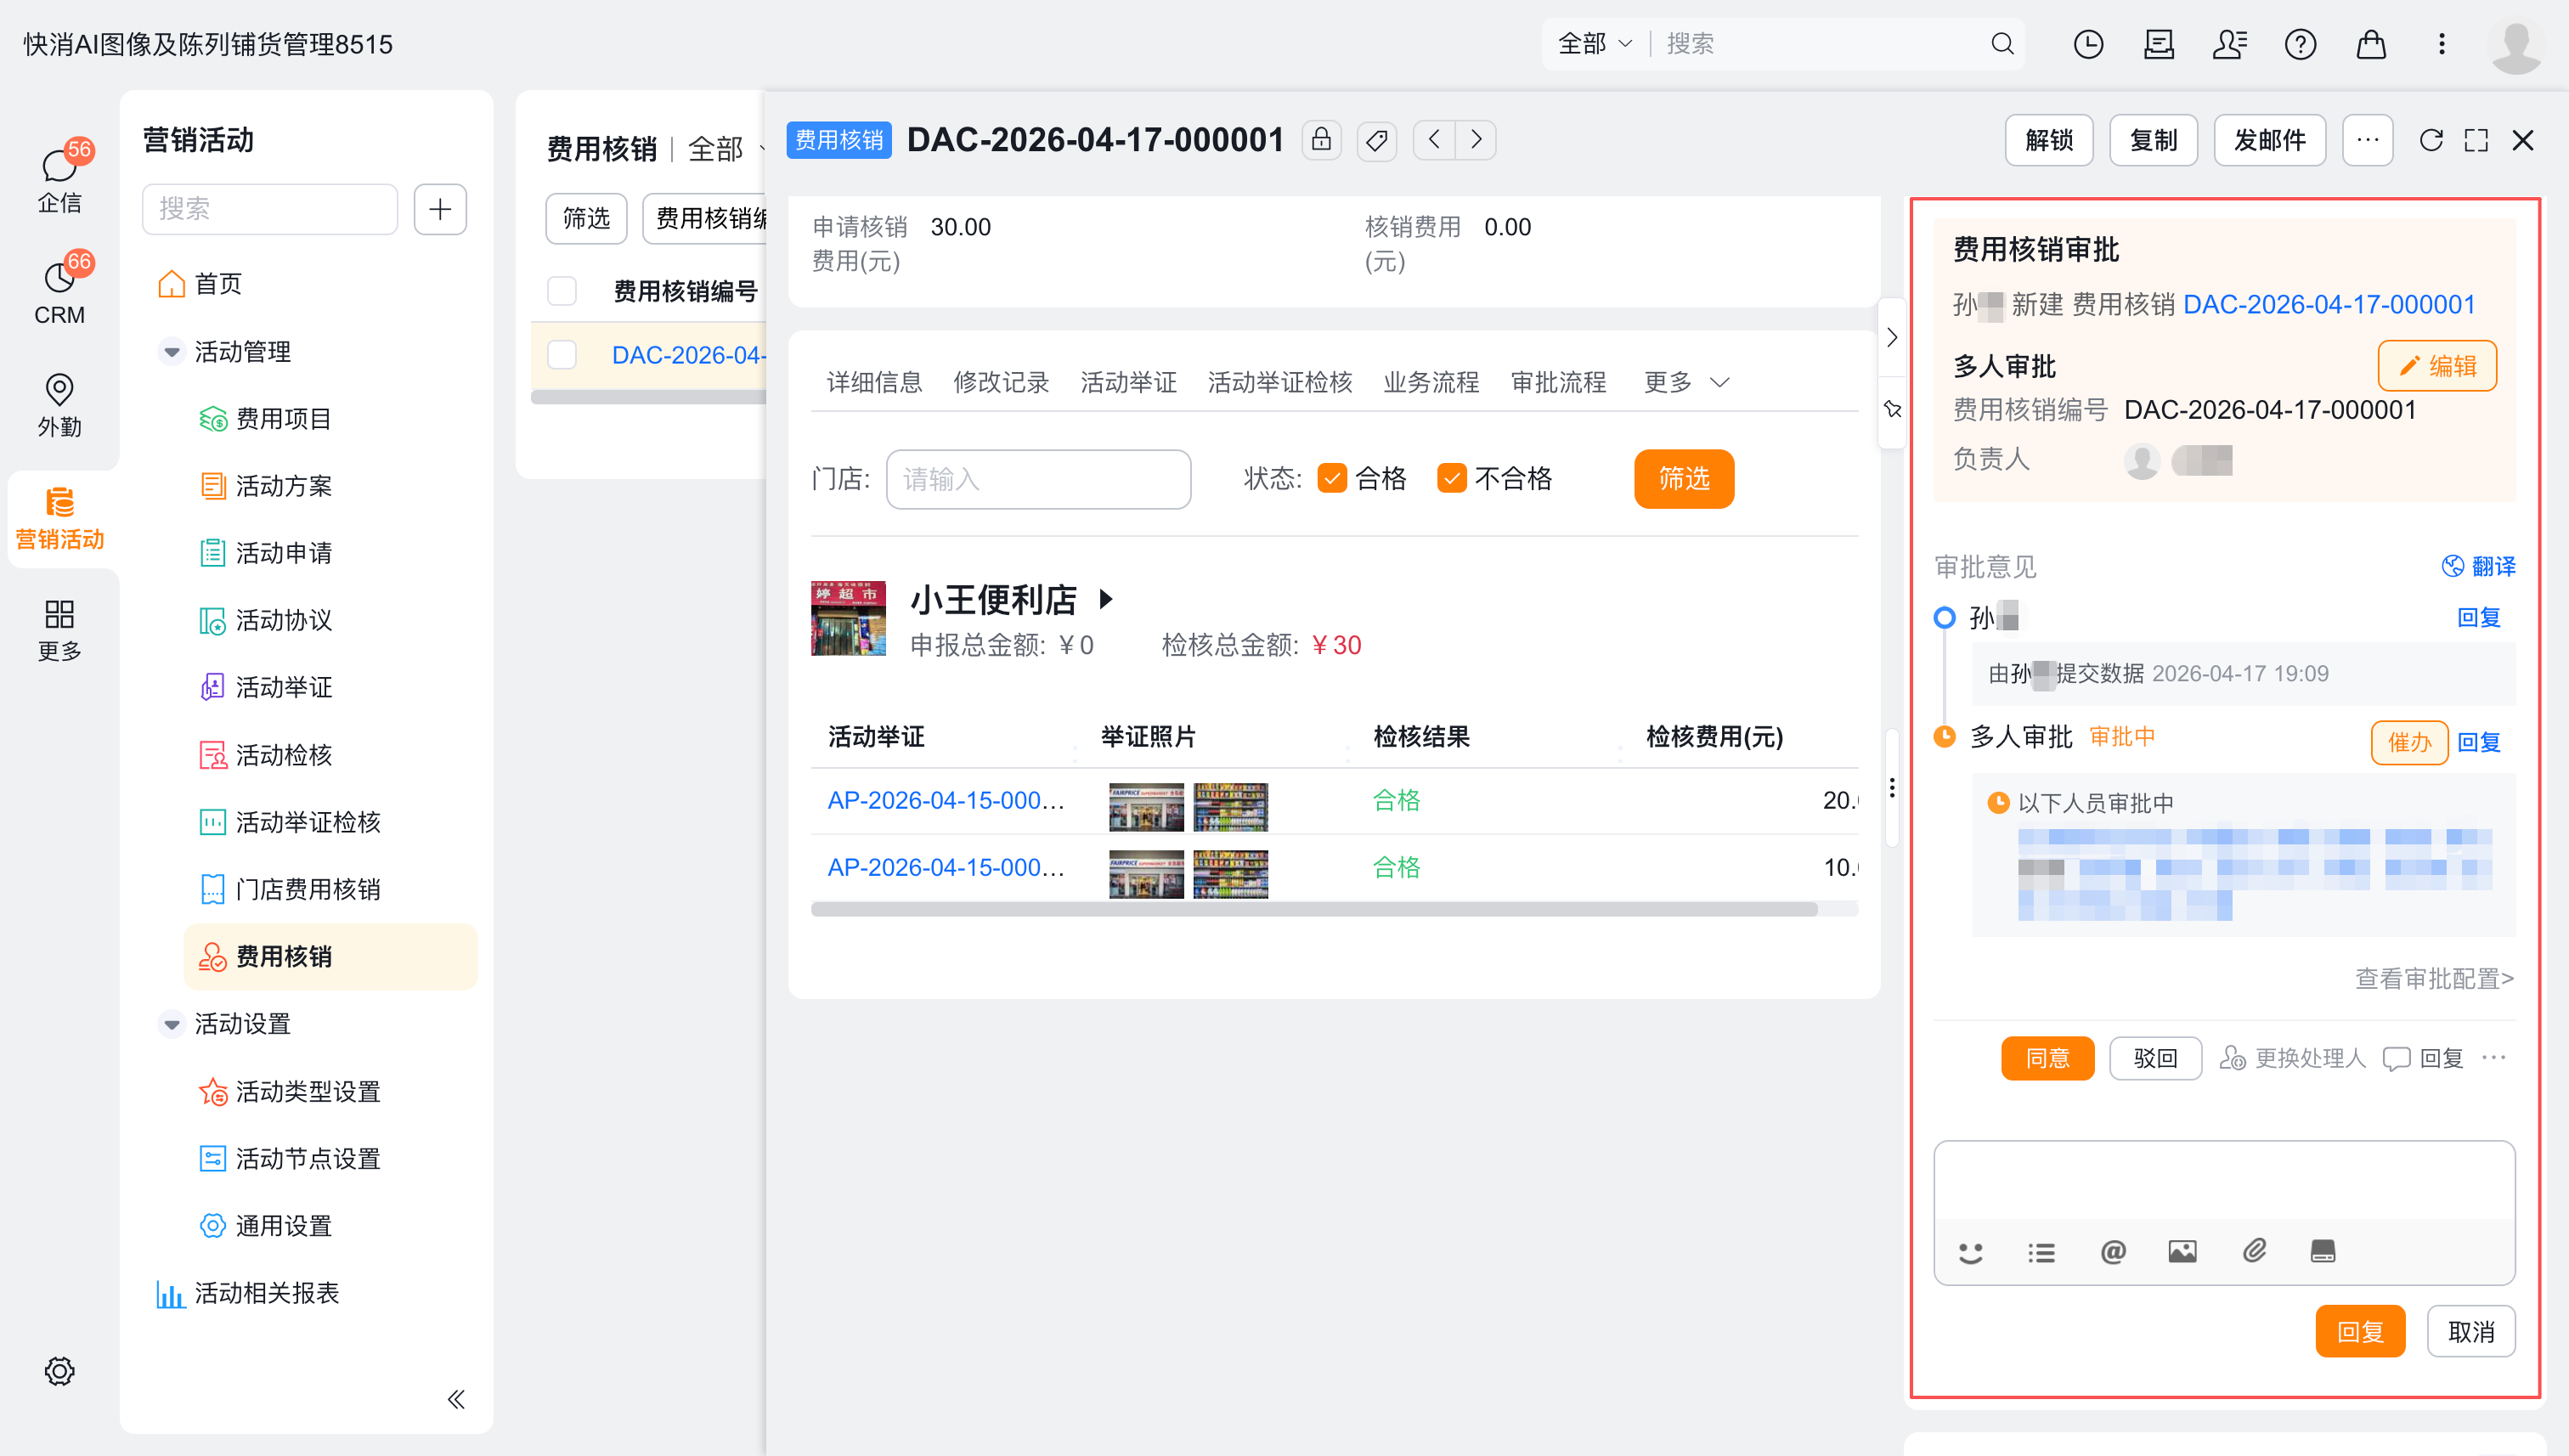Uncheck the 不合格 status checkbox
The image size is (2569, 1456).
[x=1451, y=479]
